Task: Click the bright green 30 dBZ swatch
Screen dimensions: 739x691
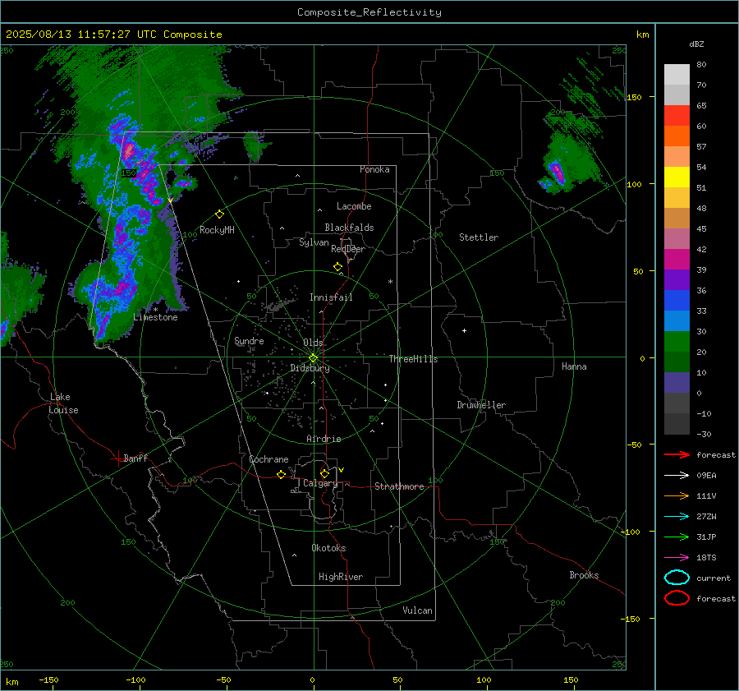Action: coord(677,342)
